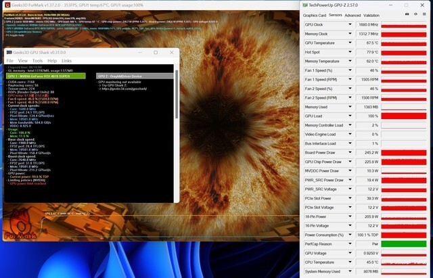Expand the Fan 1 Speed (RPM) dropdown
433x278 pixels.
point(350,79)
